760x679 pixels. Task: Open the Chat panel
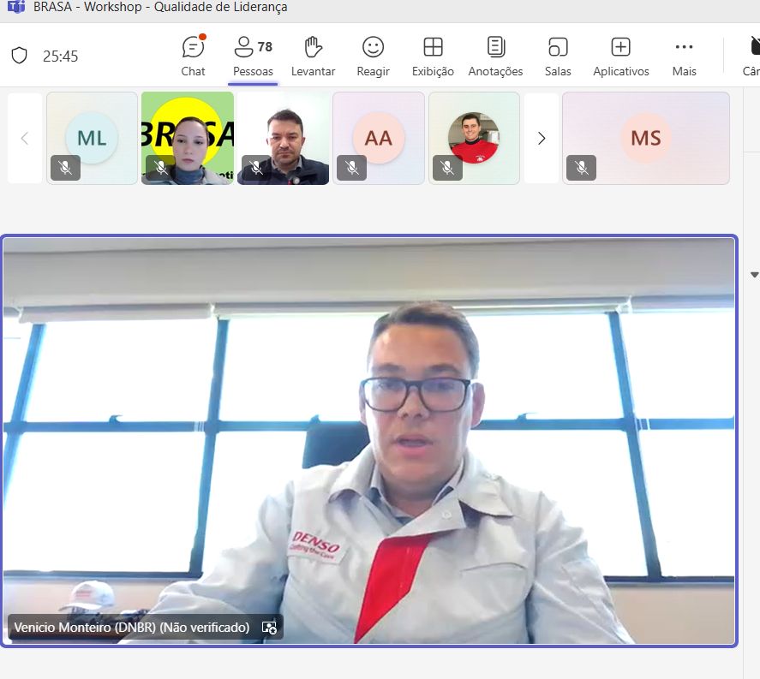(194, 56)
